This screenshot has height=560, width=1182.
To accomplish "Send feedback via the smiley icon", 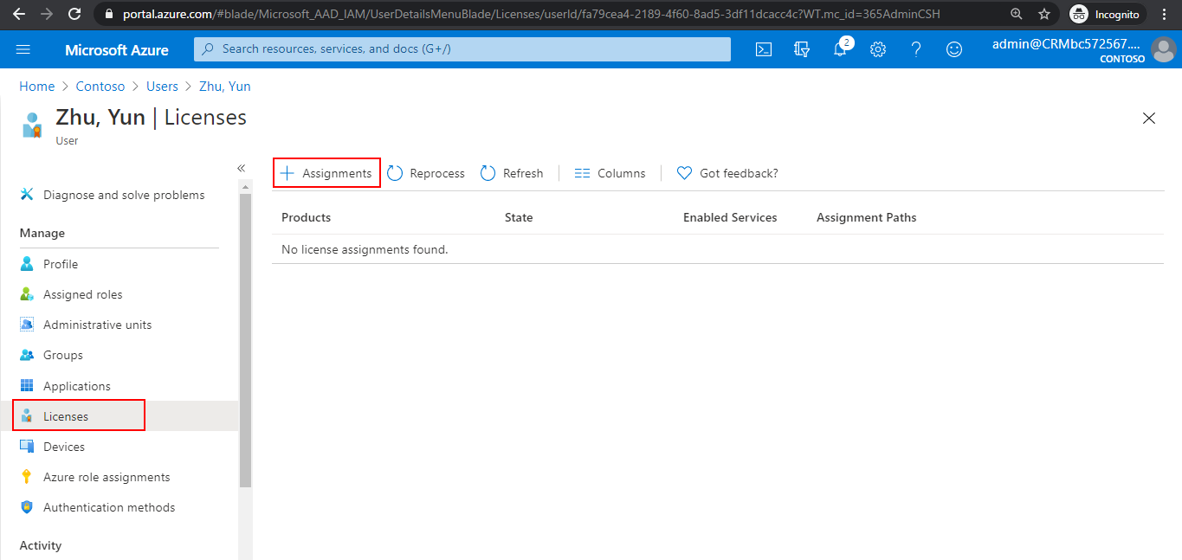I will [953, 49].
